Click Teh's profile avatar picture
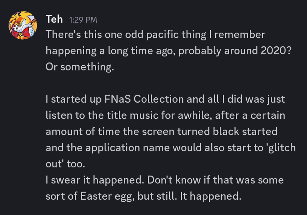 click(x=23, y=27)
